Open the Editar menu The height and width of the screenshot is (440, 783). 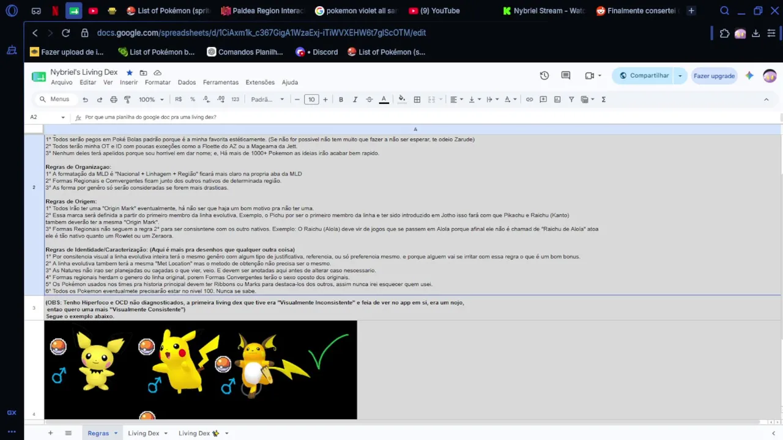(x=88, y=82)
